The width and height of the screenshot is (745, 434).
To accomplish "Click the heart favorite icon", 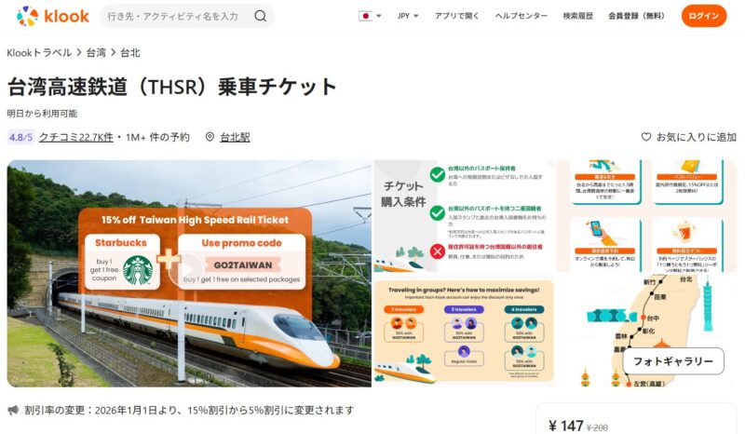I will (x=646, y=137).
